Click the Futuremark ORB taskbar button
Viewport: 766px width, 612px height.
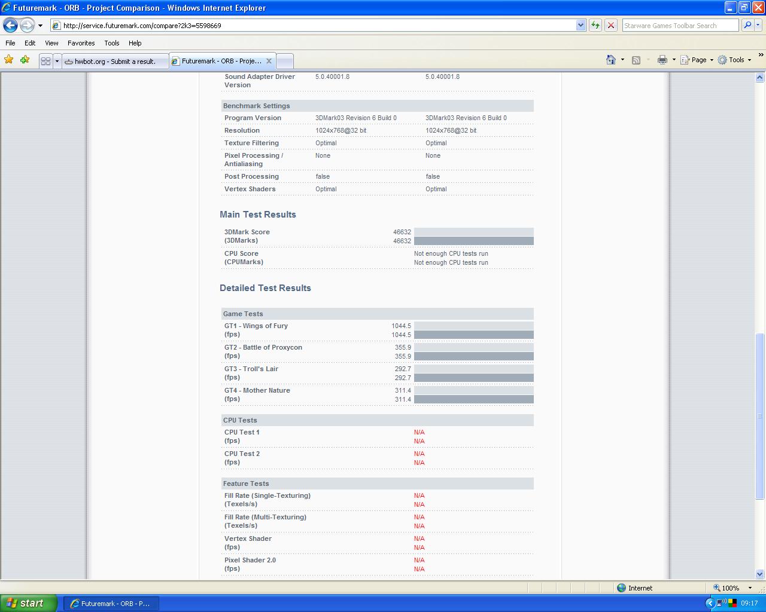[x=111, y=603]
